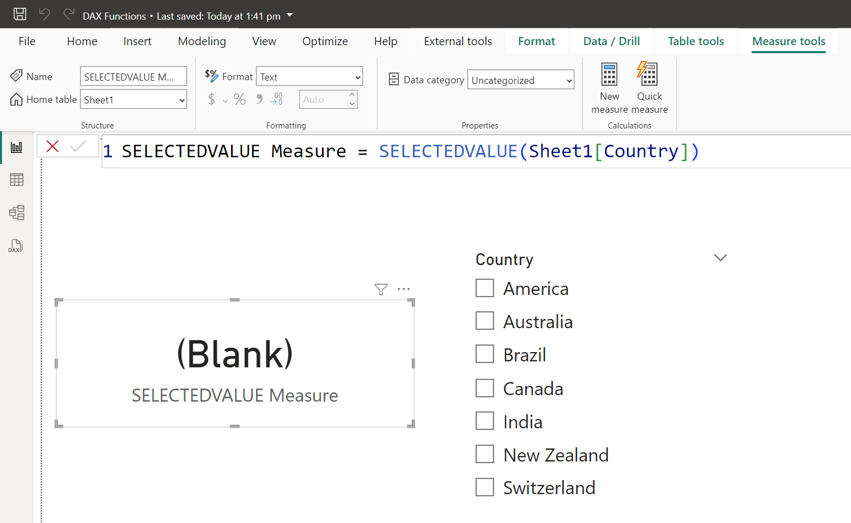Open the DAX query view
Image resolution: width=851 pixels, height=523 pixels.
16,246
